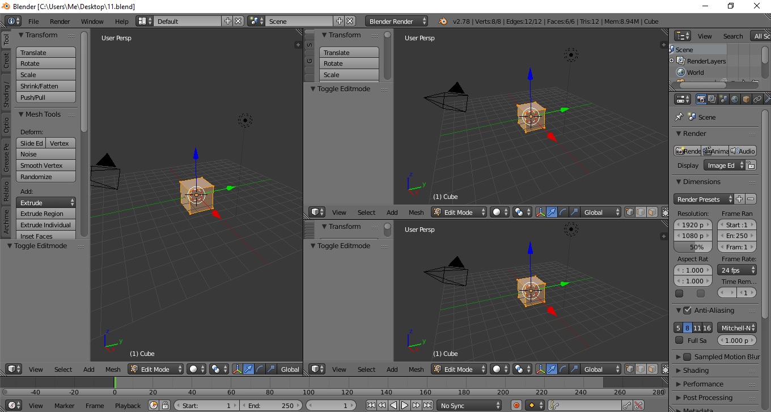Open the Playback menu in the timeline
771x412 pixels.
pos(128,405)
